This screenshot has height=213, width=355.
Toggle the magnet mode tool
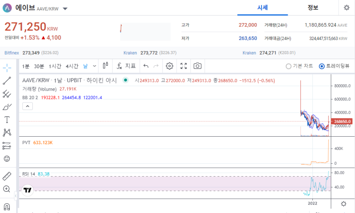tap(7, 207)
